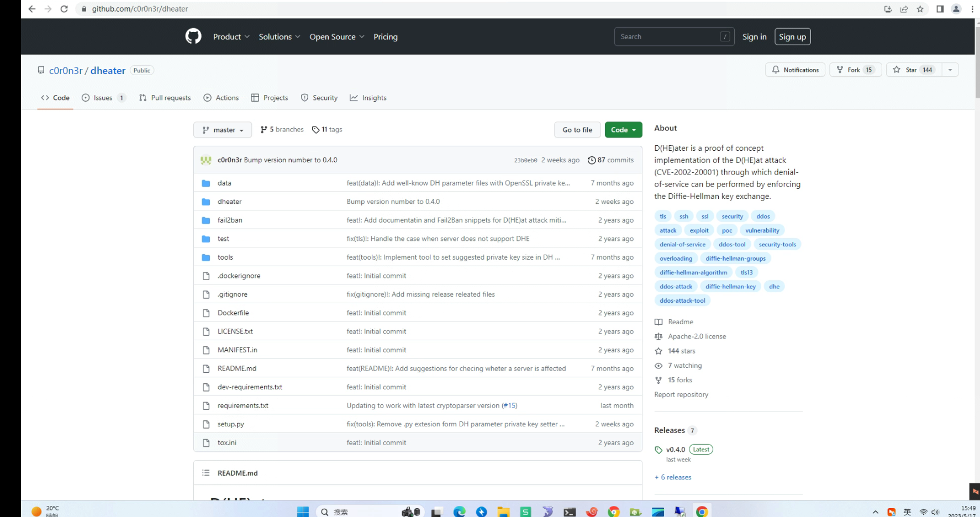The width and height of the screenshot is (980, 517).
Task: Open the Pricing link
Action: [x=386, y=37]
